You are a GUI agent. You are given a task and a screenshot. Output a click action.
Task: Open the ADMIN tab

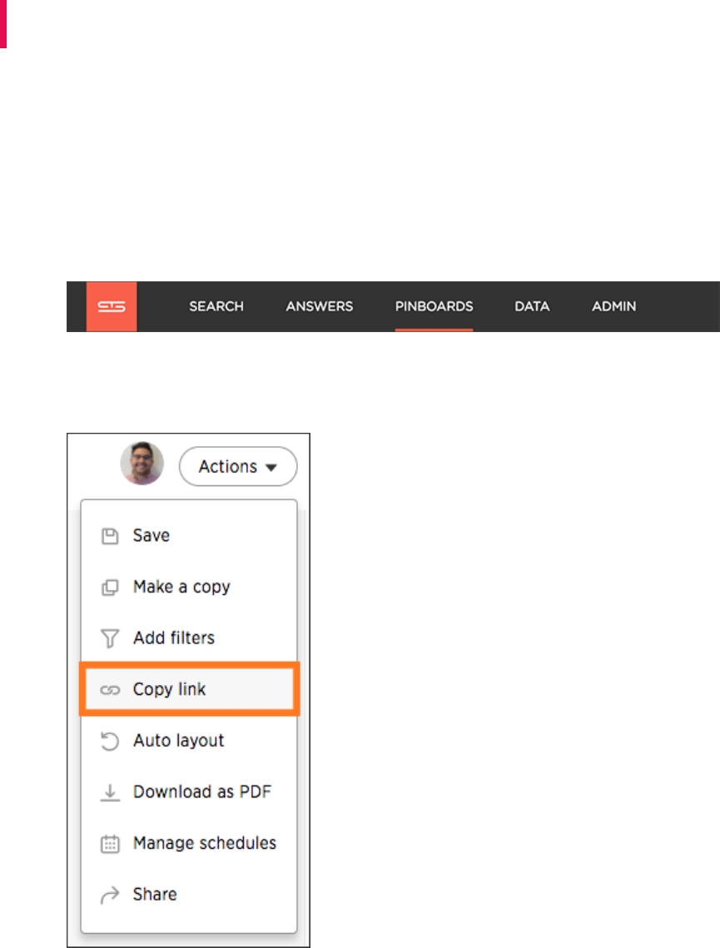pyautogui.click(x=613, y=306)
